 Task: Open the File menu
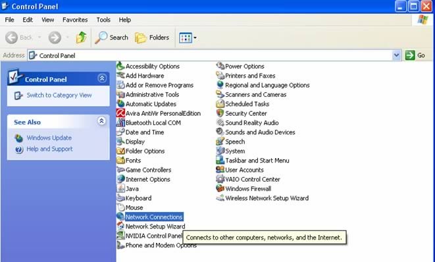pyautogui.click(x=9, y=20)
